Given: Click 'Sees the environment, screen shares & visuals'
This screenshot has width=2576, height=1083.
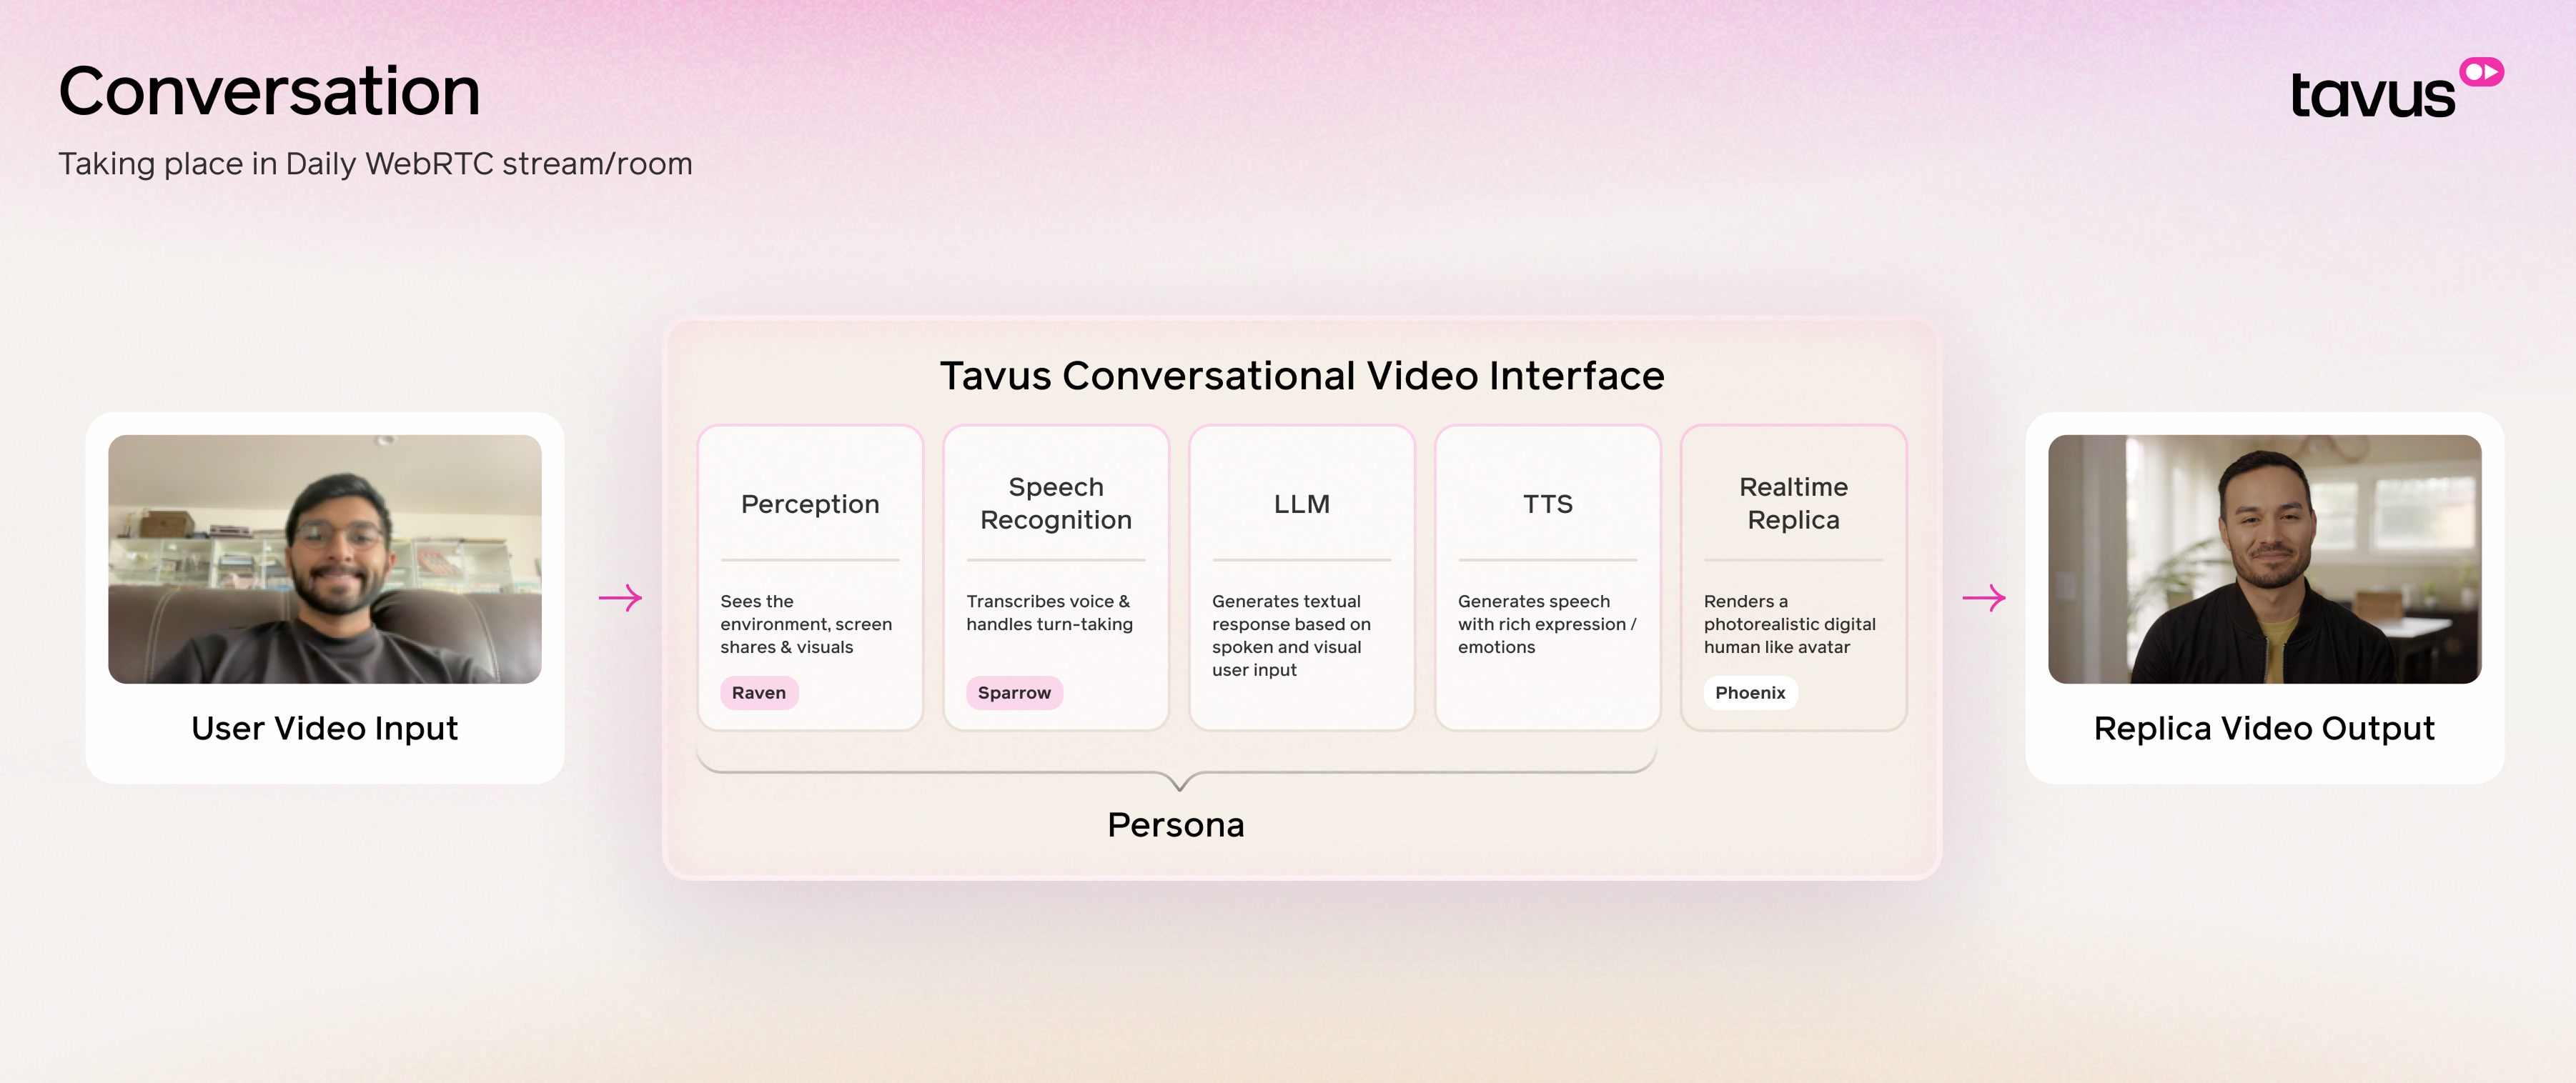Looking at the screenshot, I should 806,624.
